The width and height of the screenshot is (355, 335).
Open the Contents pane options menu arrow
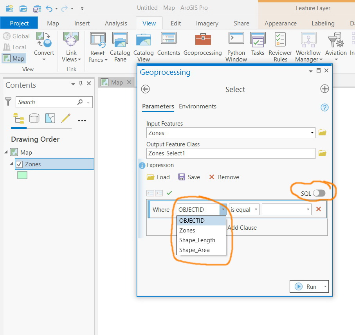[x=73, y=84]
